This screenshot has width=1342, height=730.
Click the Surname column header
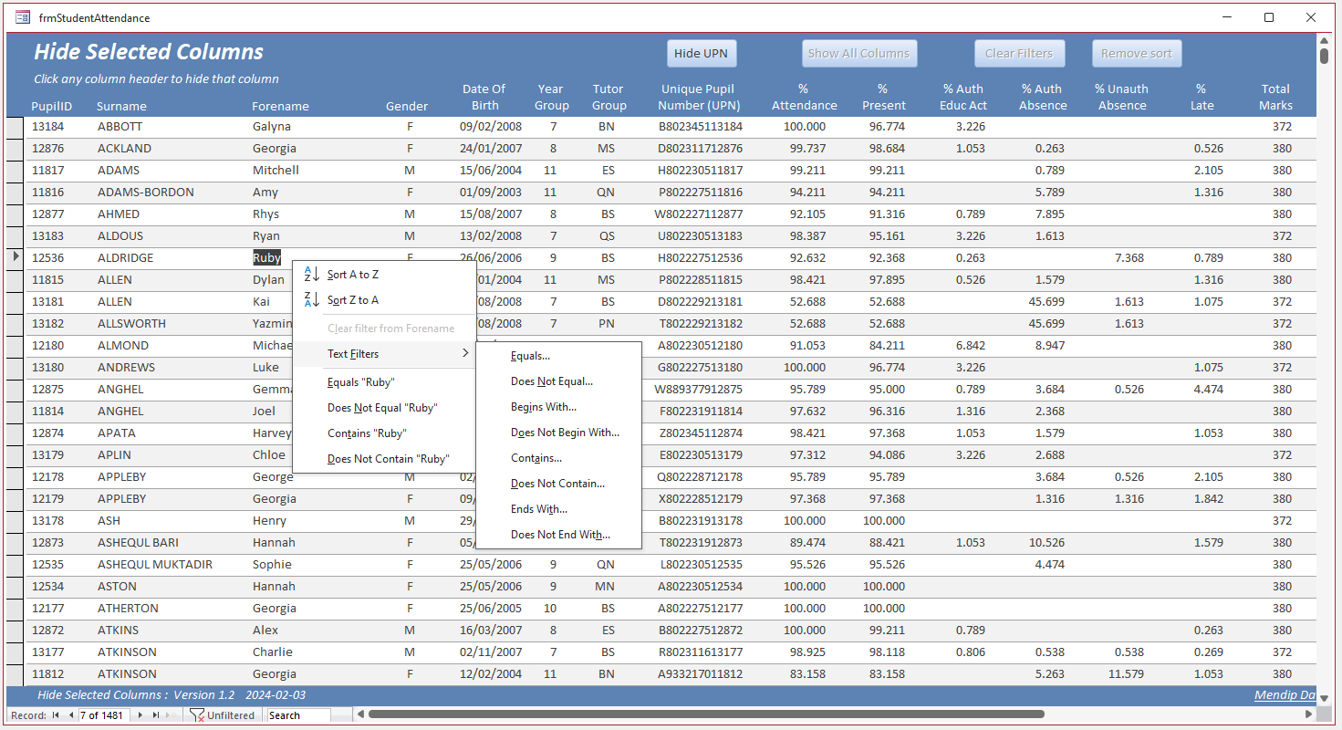[x=121, y=106]
